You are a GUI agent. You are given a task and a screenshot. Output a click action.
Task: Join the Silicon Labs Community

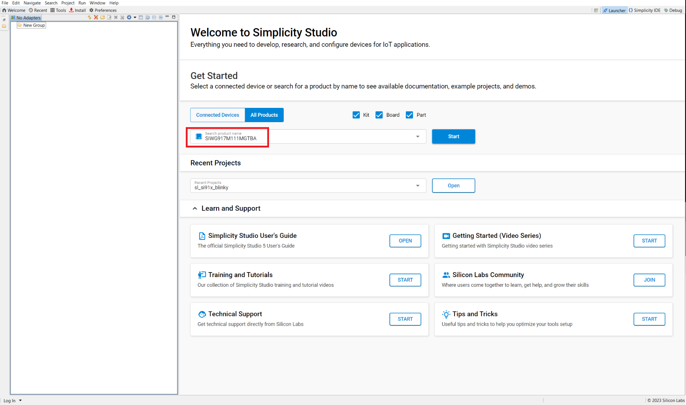[649, 280]
